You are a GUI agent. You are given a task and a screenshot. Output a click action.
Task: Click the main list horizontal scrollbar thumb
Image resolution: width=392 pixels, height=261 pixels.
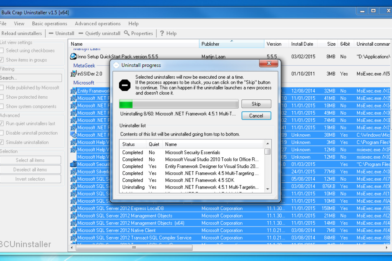[x=134, y=248]
